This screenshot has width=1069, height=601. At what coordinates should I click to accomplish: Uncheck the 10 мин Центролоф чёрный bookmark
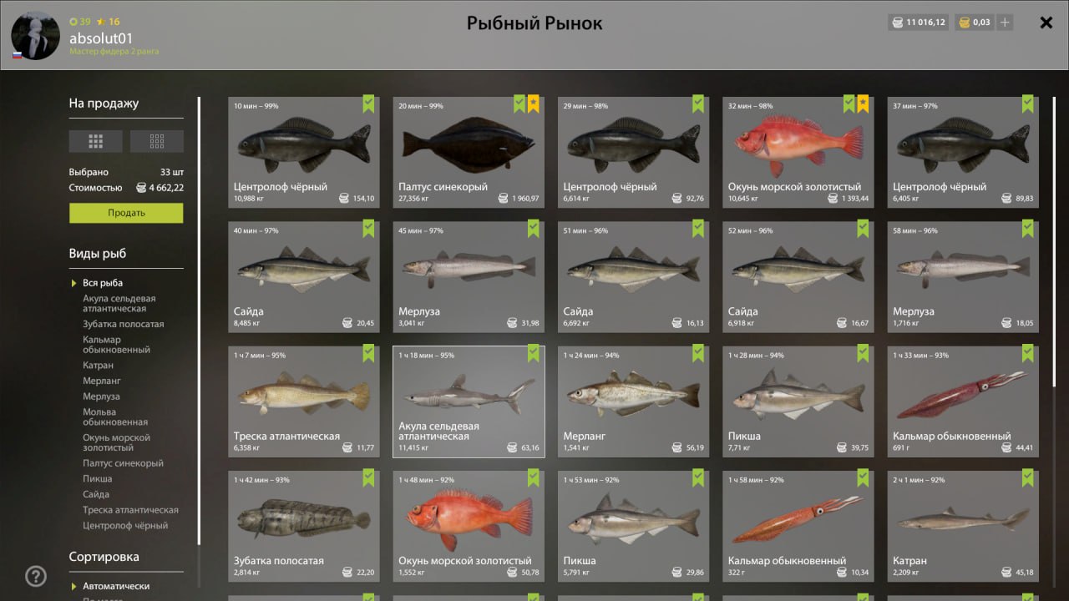tap(368, 104)
